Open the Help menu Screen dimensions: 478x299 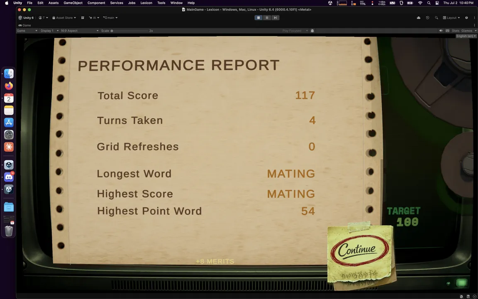coord(191,3)
